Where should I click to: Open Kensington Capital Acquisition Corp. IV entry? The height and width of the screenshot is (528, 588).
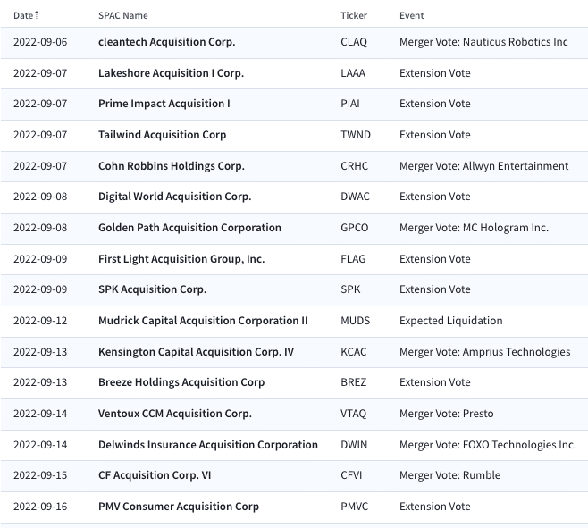196,352
